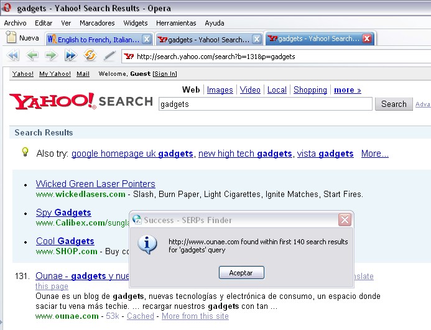Switch to Shopping search
Image resolution: width=431 pixels, height=330 pixels.
pos(310,89)
